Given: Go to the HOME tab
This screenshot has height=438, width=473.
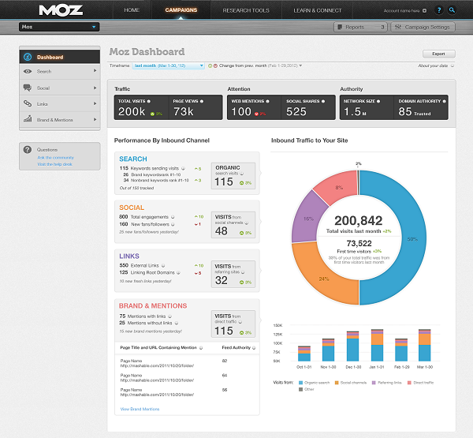Looking at the screenshot, I should [x=132, y=10].
